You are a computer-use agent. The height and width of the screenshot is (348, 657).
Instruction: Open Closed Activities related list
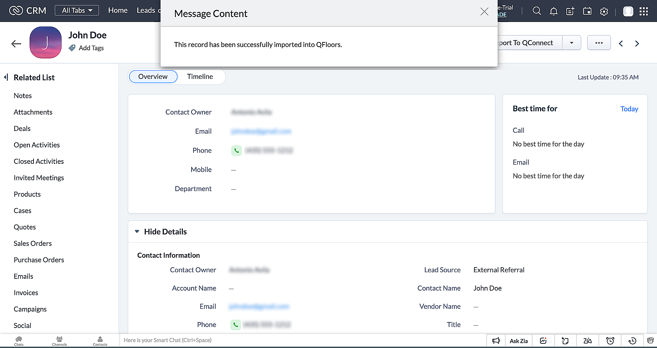point(39,161)
